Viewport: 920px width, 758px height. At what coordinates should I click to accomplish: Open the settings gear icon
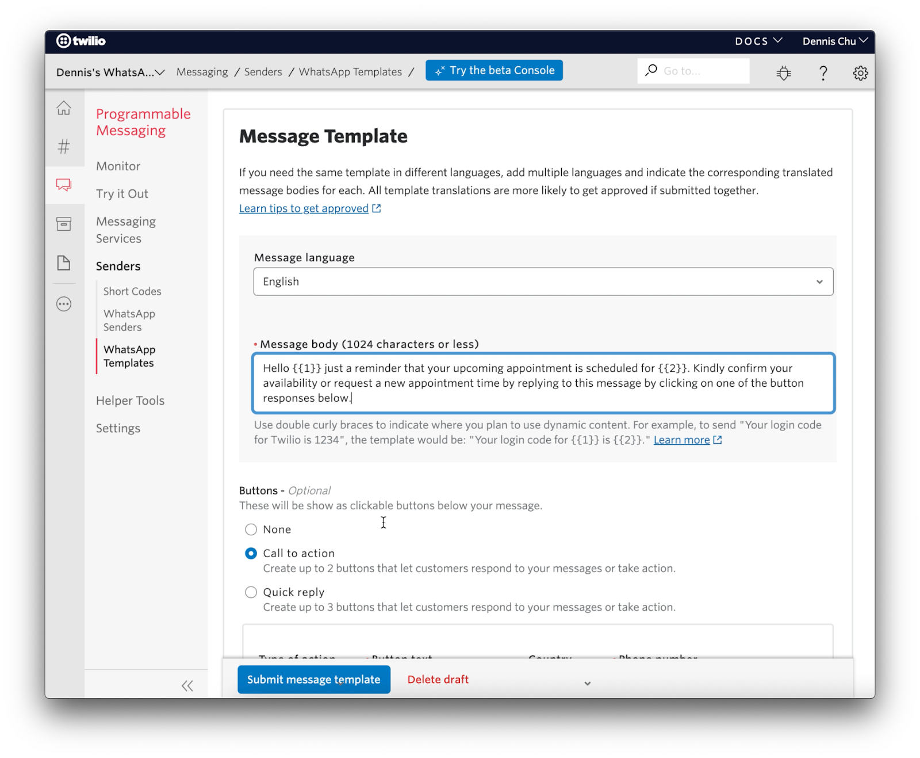860,73
